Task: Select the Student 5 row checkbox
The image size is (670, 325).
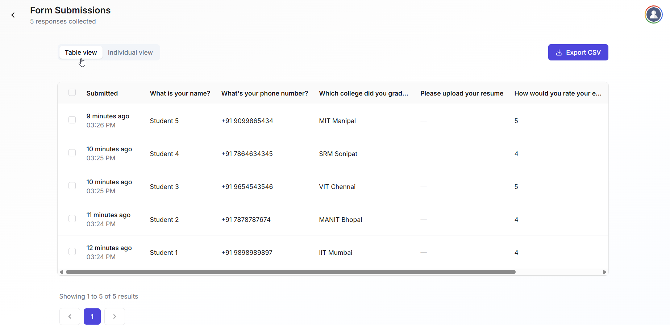Action: pyautogui.click(x=72, y=120)
